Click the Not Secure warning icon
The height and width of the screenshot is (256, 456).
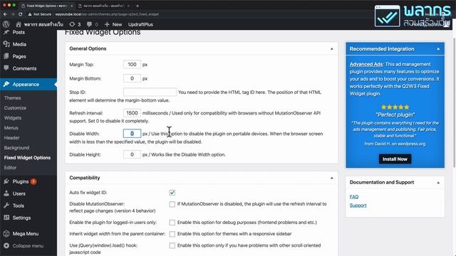(30, 14)
